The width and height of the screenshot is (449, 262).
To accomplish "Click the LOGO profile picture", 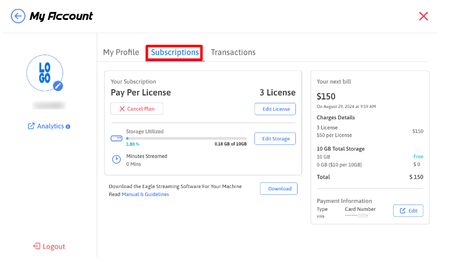I will click(44, 73).
